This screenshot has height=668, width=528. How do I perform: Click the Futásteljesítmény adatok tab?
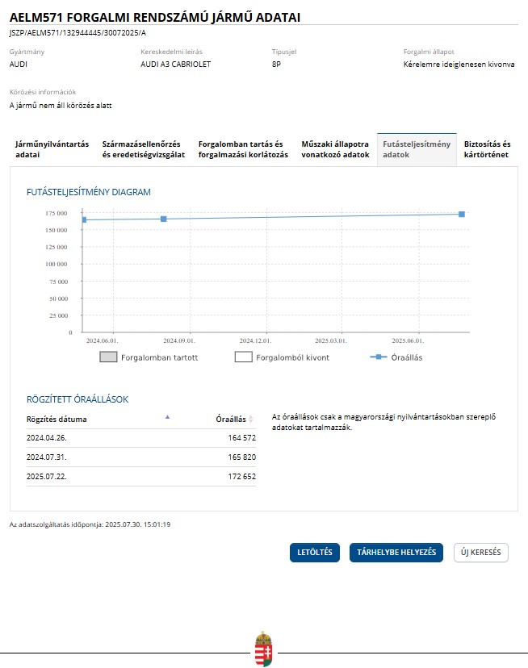point(416,149)
